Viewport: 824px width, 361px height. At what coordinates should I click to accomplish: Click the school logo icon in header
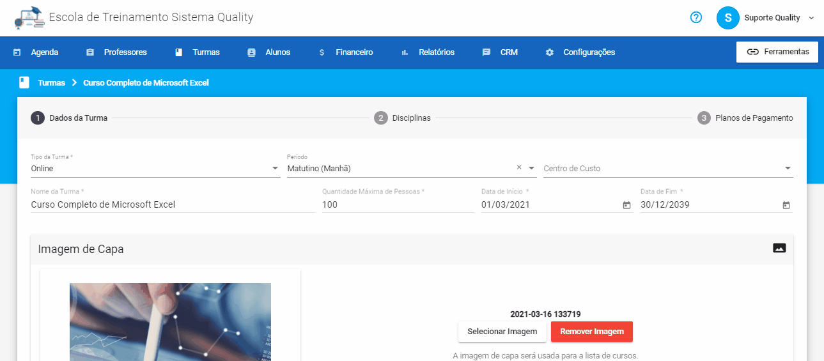click(29, 18)
